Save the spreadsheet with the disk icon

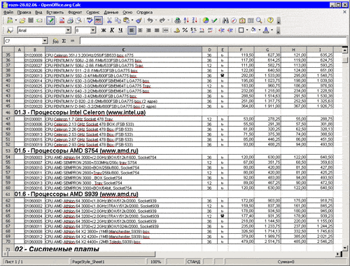point(31,20)
